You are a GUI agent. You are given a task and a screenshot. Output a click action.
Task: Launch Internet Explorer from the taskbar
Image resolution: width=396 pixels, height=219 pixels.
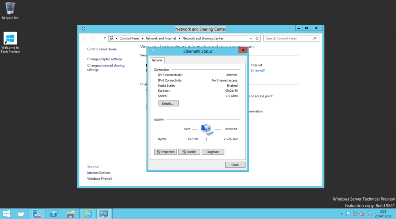[x=88, y=214]
